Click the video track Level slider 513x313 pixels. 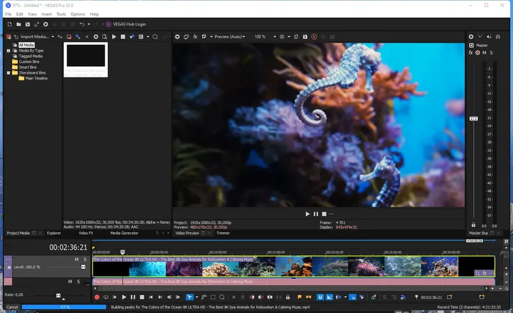[x=64, y=267]
